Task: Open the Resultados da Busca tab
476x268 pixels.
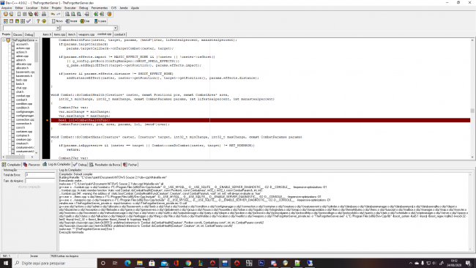Action: pos(105,165)
